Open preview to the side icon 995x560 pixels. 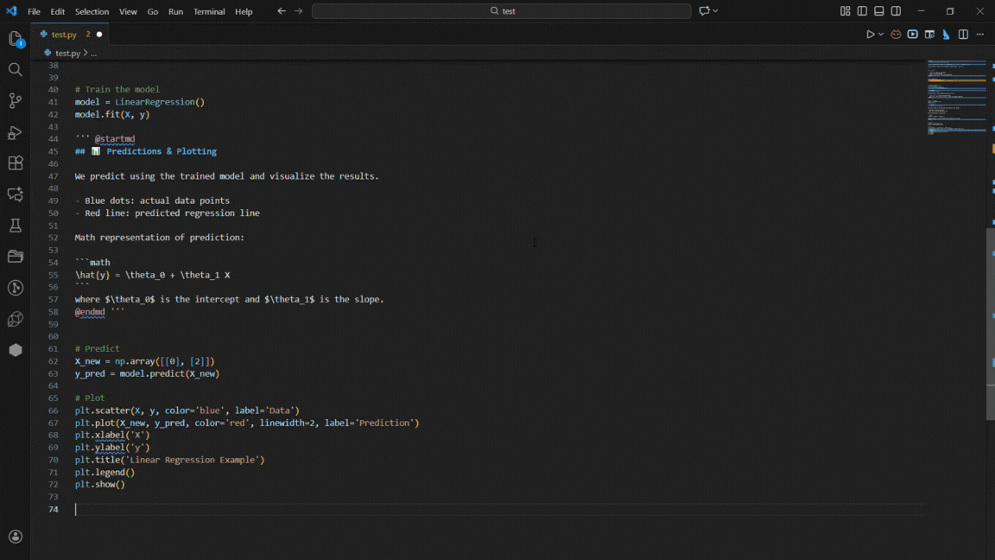pos(929,35)
